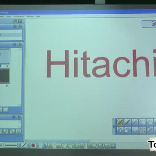The height and width of the screenshot is (156, 156).
Task: Click green round button in thumbnail panel header
Action: pyautogui.click(x=19, y=44)
